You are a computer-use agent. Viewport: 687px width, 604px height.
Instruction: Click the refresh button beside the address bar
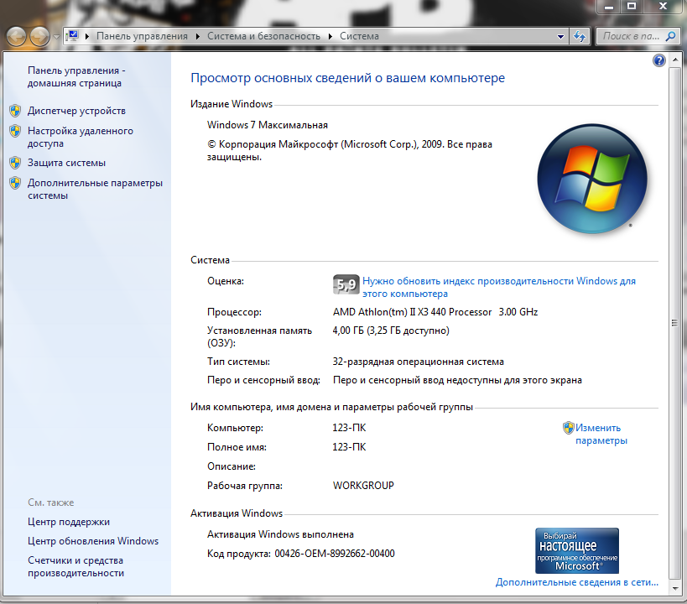point(579,37)
